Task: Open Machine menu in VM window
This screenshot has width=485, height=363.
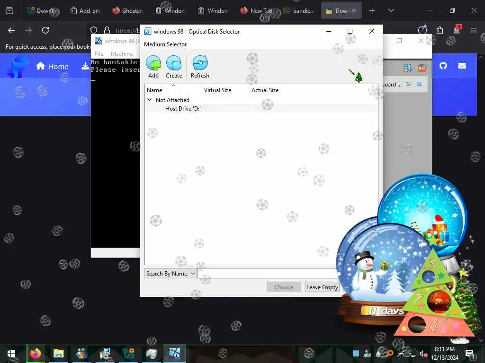Action: coord(122,54)
